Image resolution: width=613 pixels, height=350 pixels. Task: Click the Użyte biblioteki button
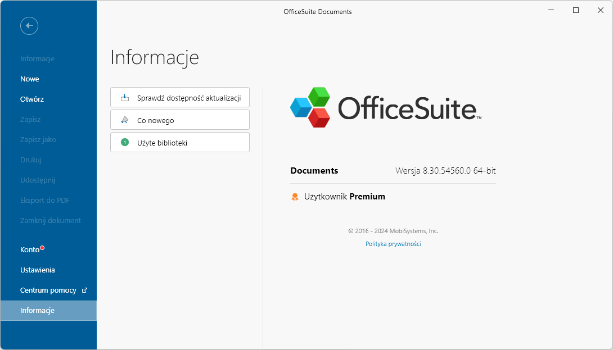click(180, 142)
